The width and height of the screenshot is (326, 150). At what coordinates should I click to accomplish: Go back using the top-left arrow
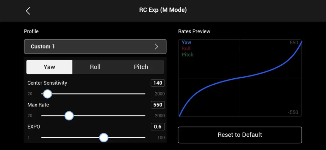tap(28, 11)
